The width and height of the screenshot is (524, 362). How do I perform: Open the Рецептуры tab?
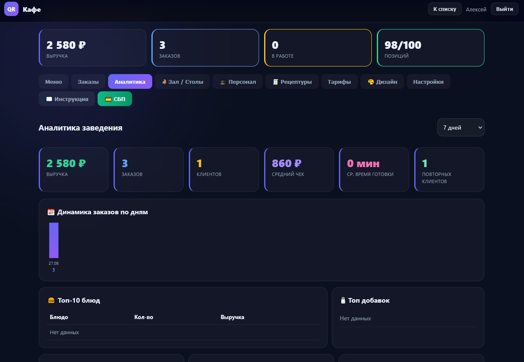point(292,82)
